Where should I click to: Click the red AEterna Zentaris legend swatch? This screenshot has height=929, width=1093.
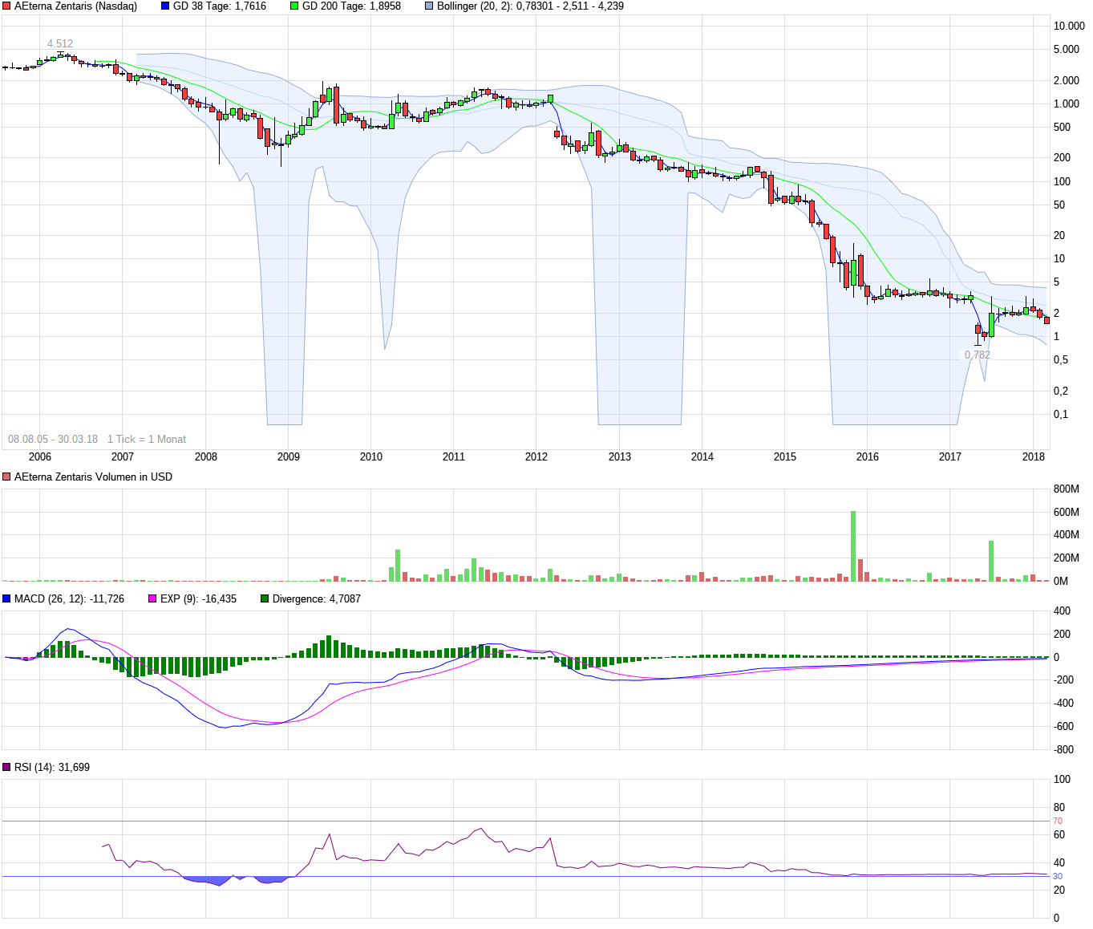pos(6,6)
